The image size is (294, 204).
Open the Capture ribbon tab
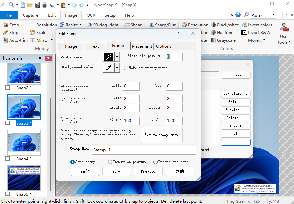coord(31,15)
